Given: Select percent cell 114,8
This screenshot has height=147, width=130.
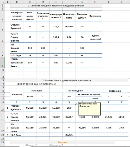Looking at the screenshot, I should pyautogui.click(x=122, y=117).
